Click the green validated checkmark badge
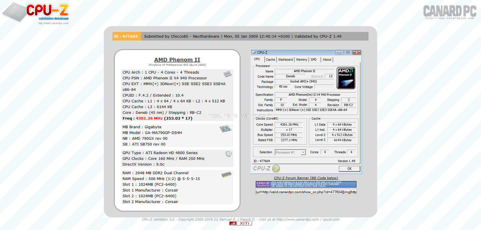 point(276,169)
